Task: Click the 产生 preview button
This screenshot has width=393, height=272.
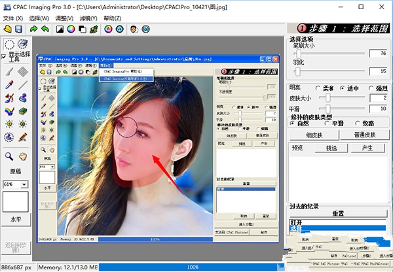Action: (367, 148)
